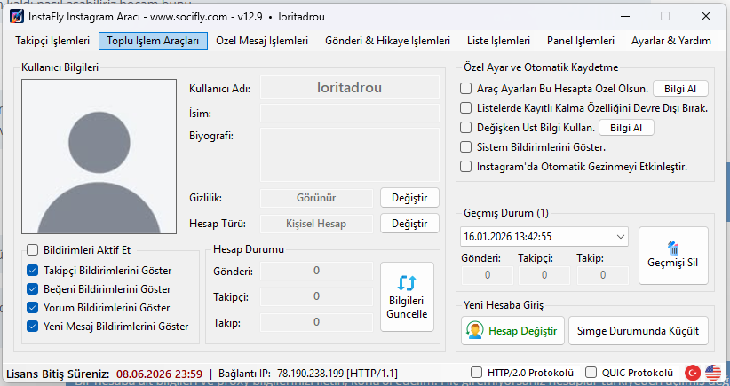
Task: Uncheck Yorum Bildirimlerini Göster
Action: coord(32,307)
